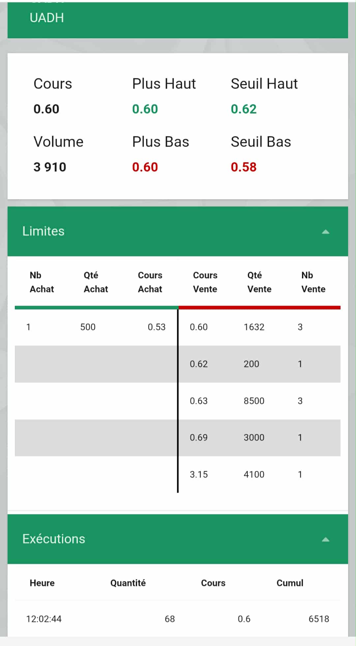Viewport: 356px width, 646px height.
Task: Select sell order row at 3.15
Action: pos(259,475)
